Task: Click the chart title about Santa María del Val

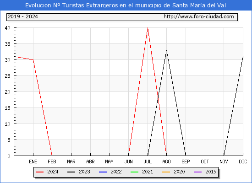Action: (126, 5)
